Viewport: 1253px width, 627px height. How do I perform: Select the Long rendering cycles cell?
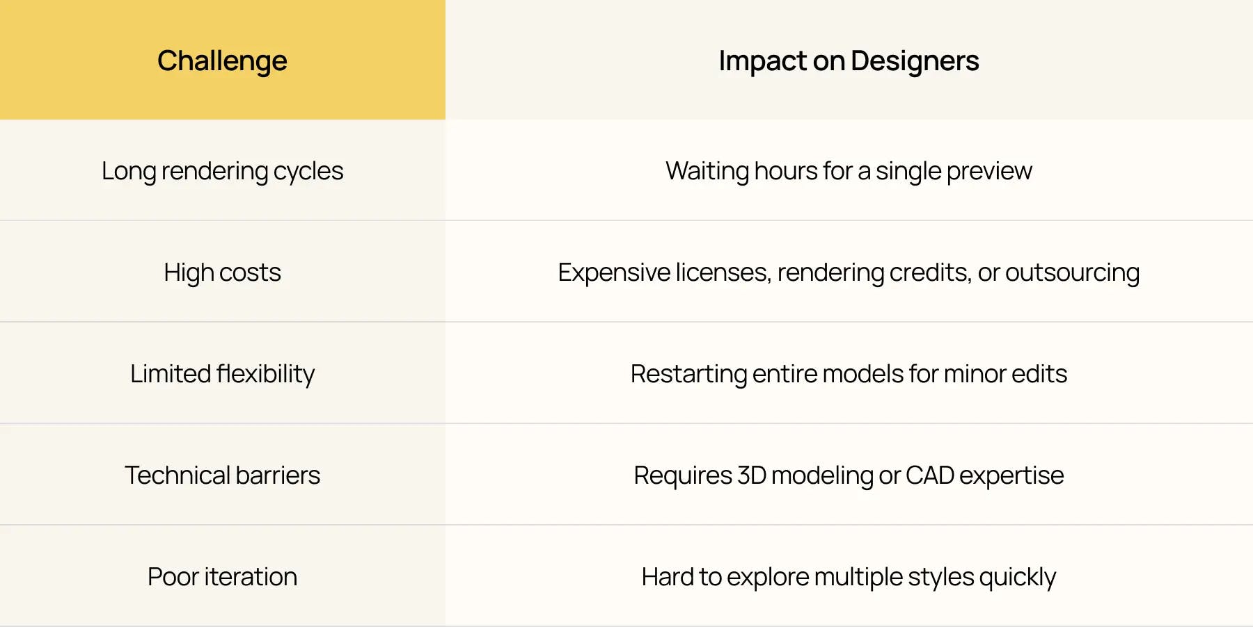(x=222, y=171)
